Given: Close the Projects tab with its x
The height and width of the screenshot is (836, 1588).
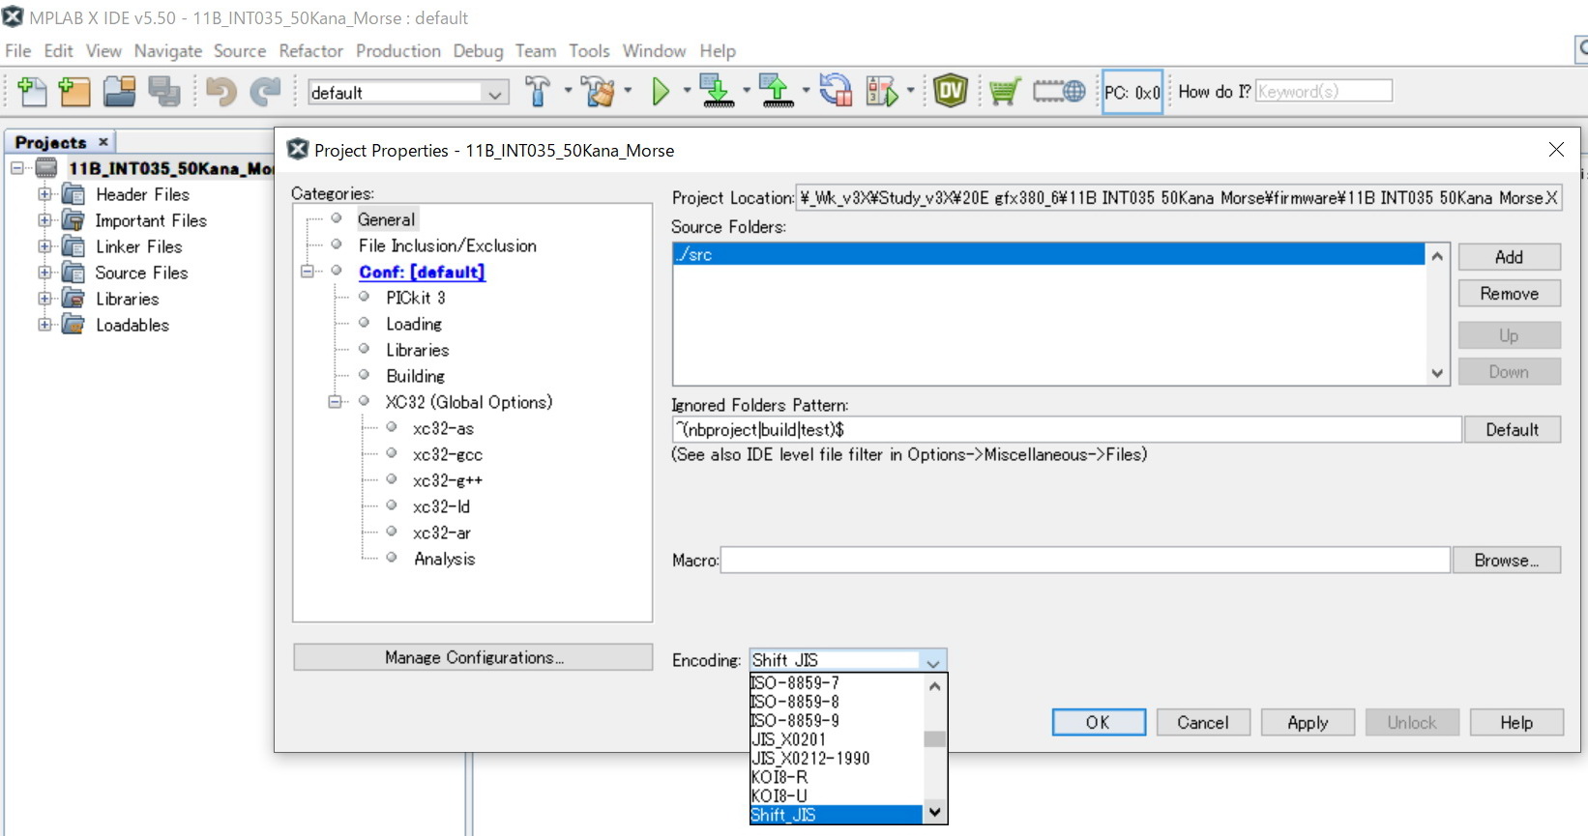Looking at the screenshot, I should click(x=103, y=141).
